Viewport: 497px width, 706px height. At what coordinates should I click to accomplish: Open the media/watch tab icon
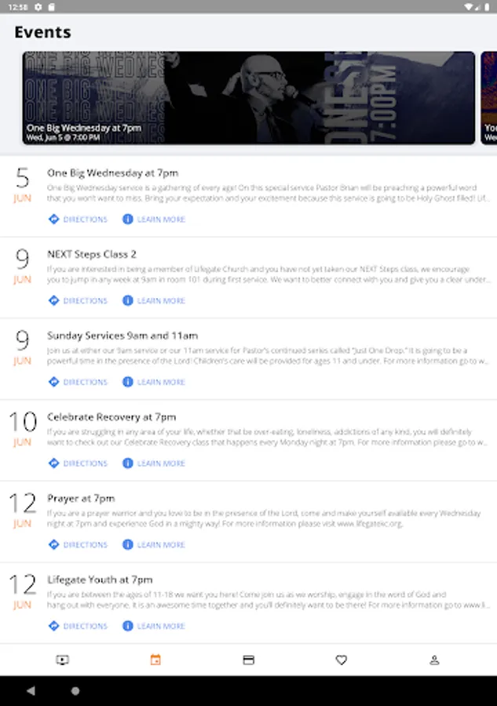click(62, 660)
